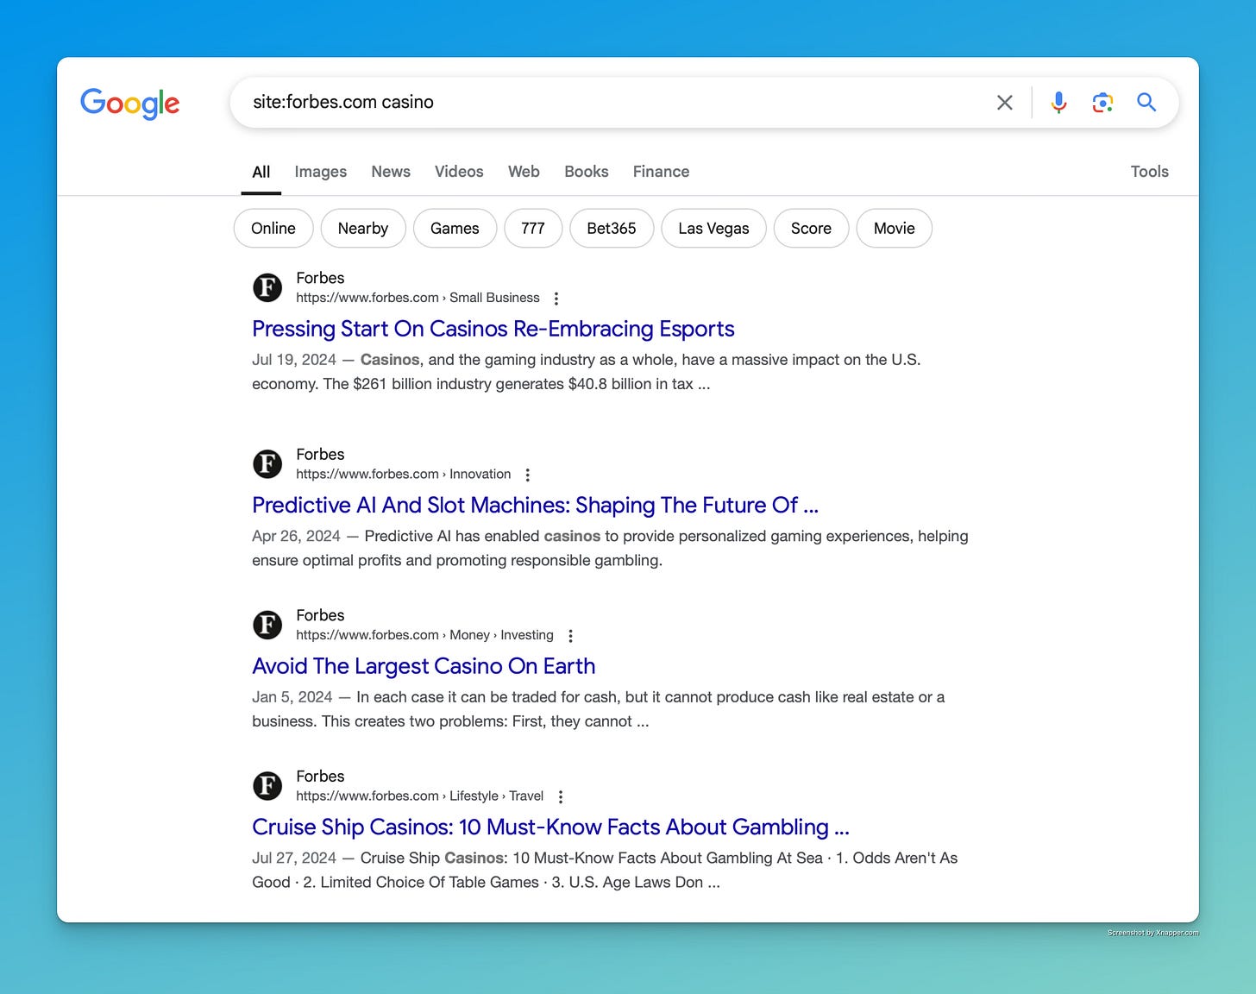The height and width of the screenshot is (994, 1256).
Task: Apply the Games filter chip
Action: point(455,229)
